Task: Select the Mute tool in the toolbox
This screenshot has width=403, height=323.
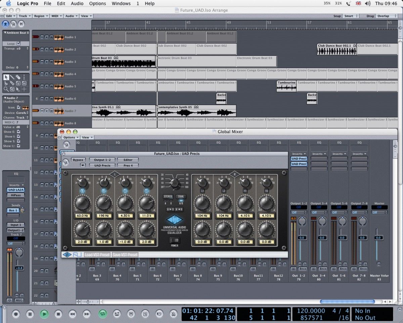Action: tap(24, 83)
